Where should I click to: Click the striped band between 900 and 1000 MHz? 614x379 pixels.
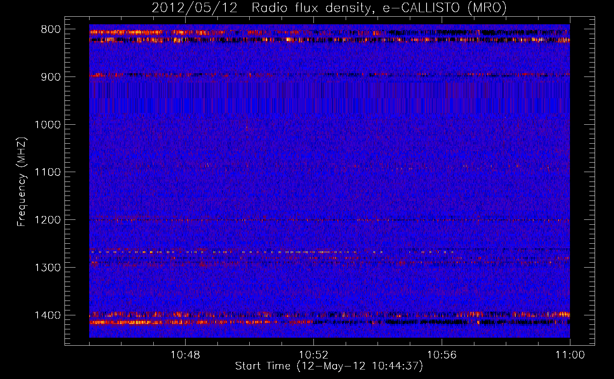coord(329,98)
